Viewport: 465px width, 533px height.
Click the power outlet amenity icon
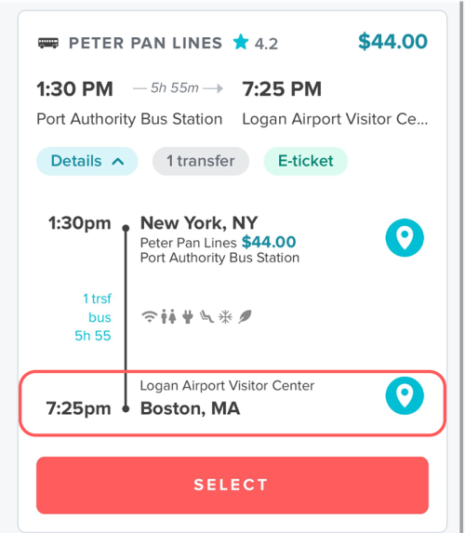188,317
